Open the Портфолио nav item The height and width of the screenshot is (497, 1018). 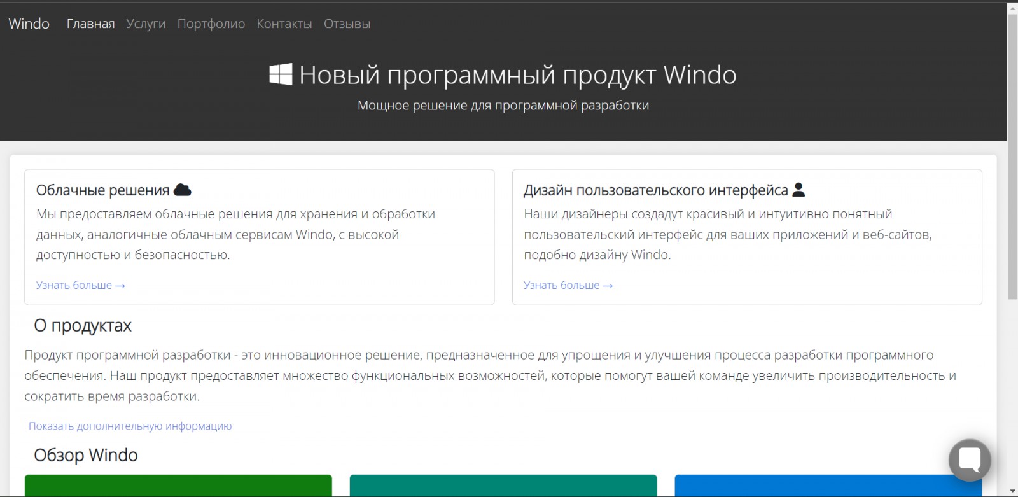point(211,24)
